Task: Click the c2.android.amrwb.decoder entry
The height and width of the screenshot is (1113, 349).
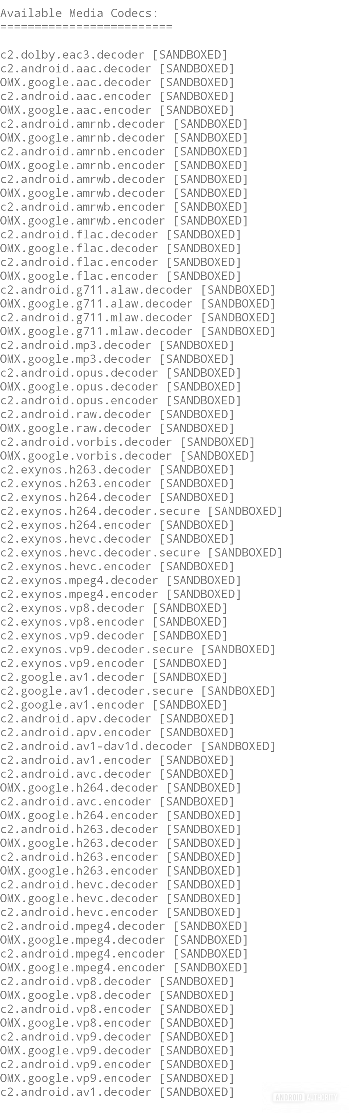Action: click(x=124, y=179)
